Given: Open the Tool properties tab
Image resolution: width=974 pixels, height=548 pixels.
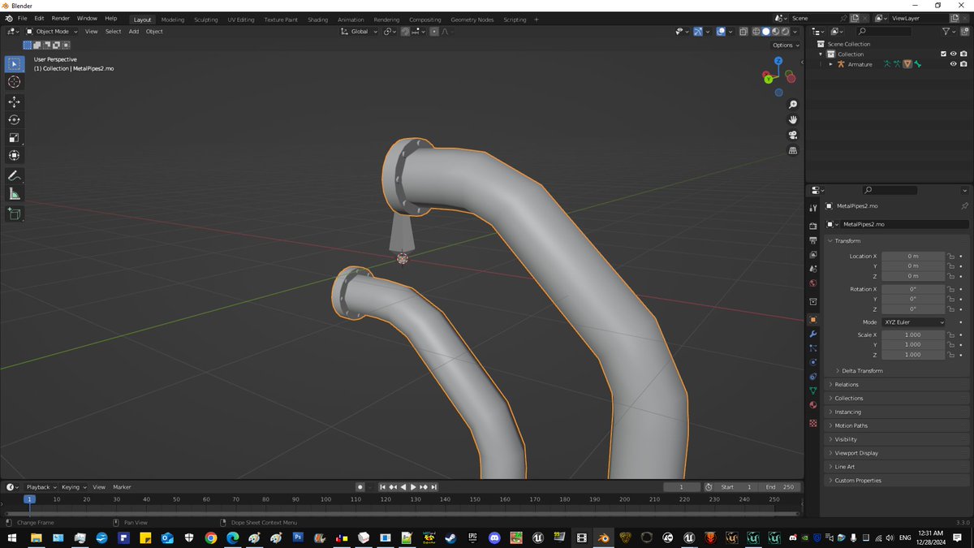Looking at the screenshot, I should [812, 209].
